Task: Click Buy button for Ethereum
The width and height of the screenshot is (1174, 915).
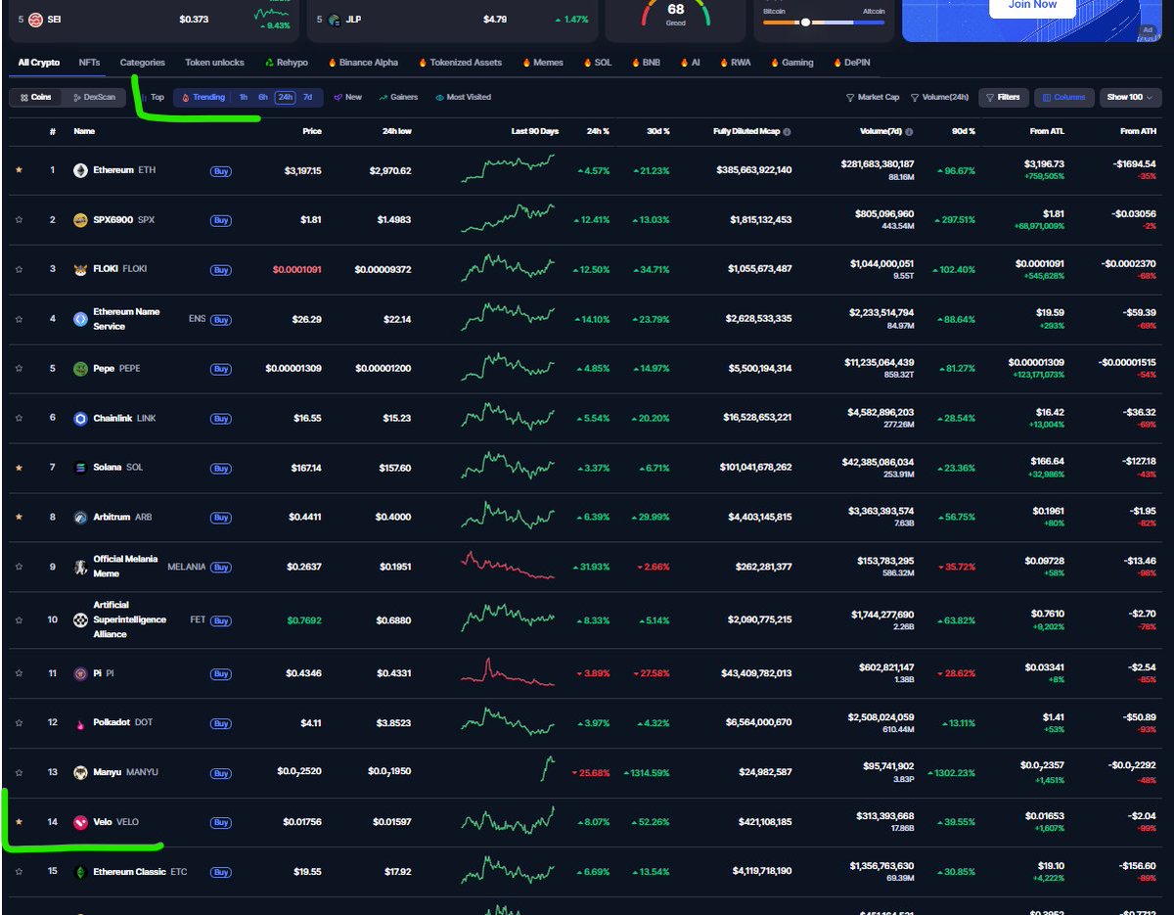Action: tap(221, 171)
